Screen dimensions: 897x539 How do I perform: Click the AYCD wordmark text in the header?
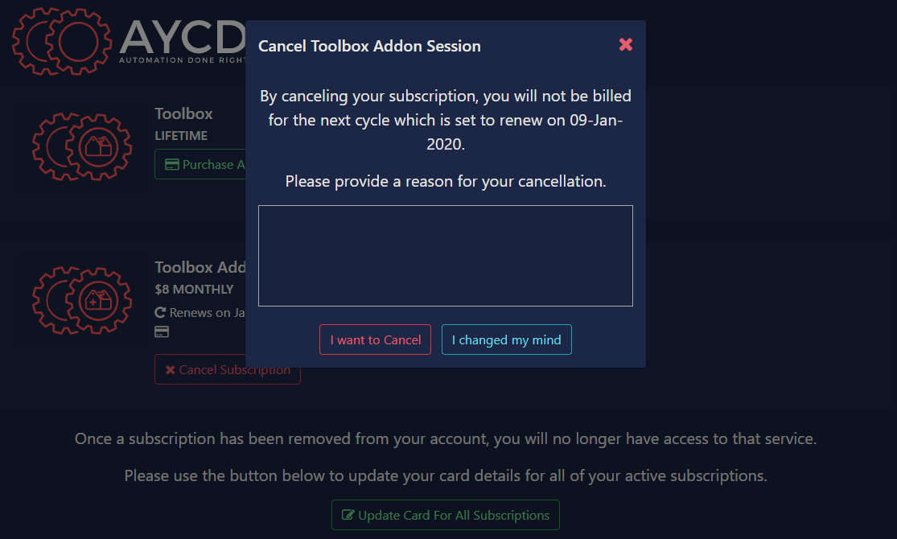click(183, 35)
